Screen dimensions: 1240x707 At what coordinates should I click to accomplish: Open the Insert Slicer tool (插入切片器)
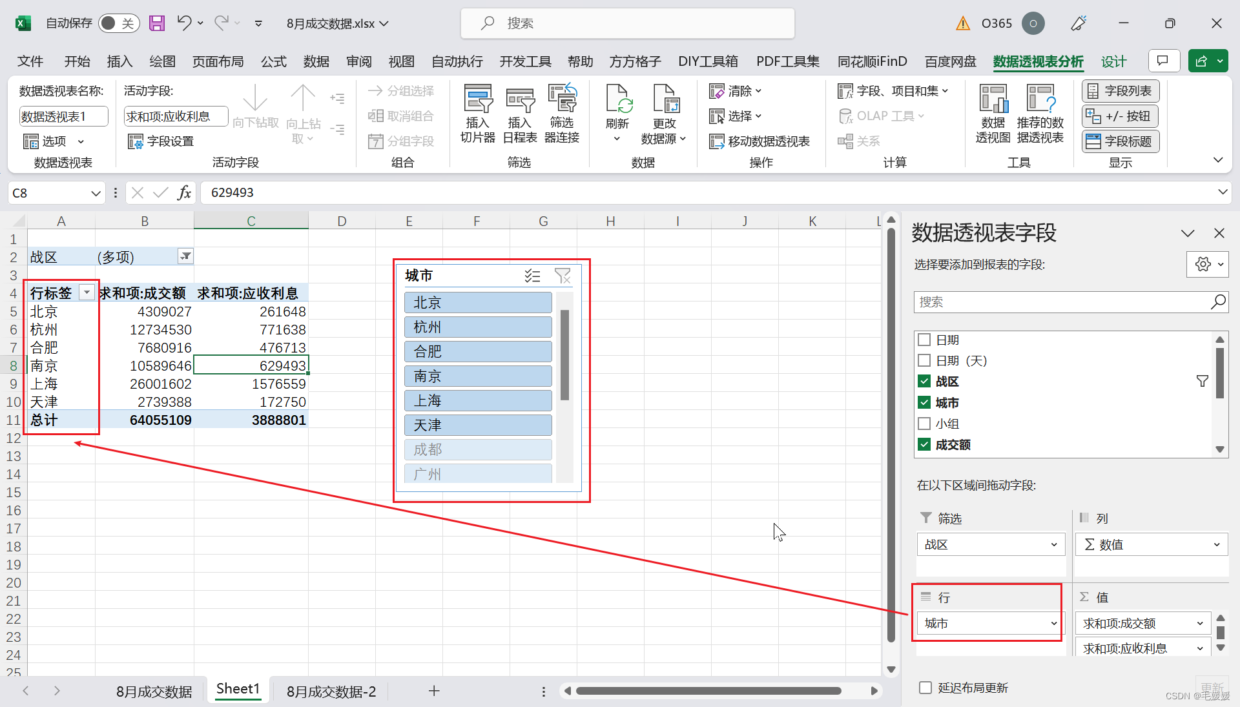(478, 114)
